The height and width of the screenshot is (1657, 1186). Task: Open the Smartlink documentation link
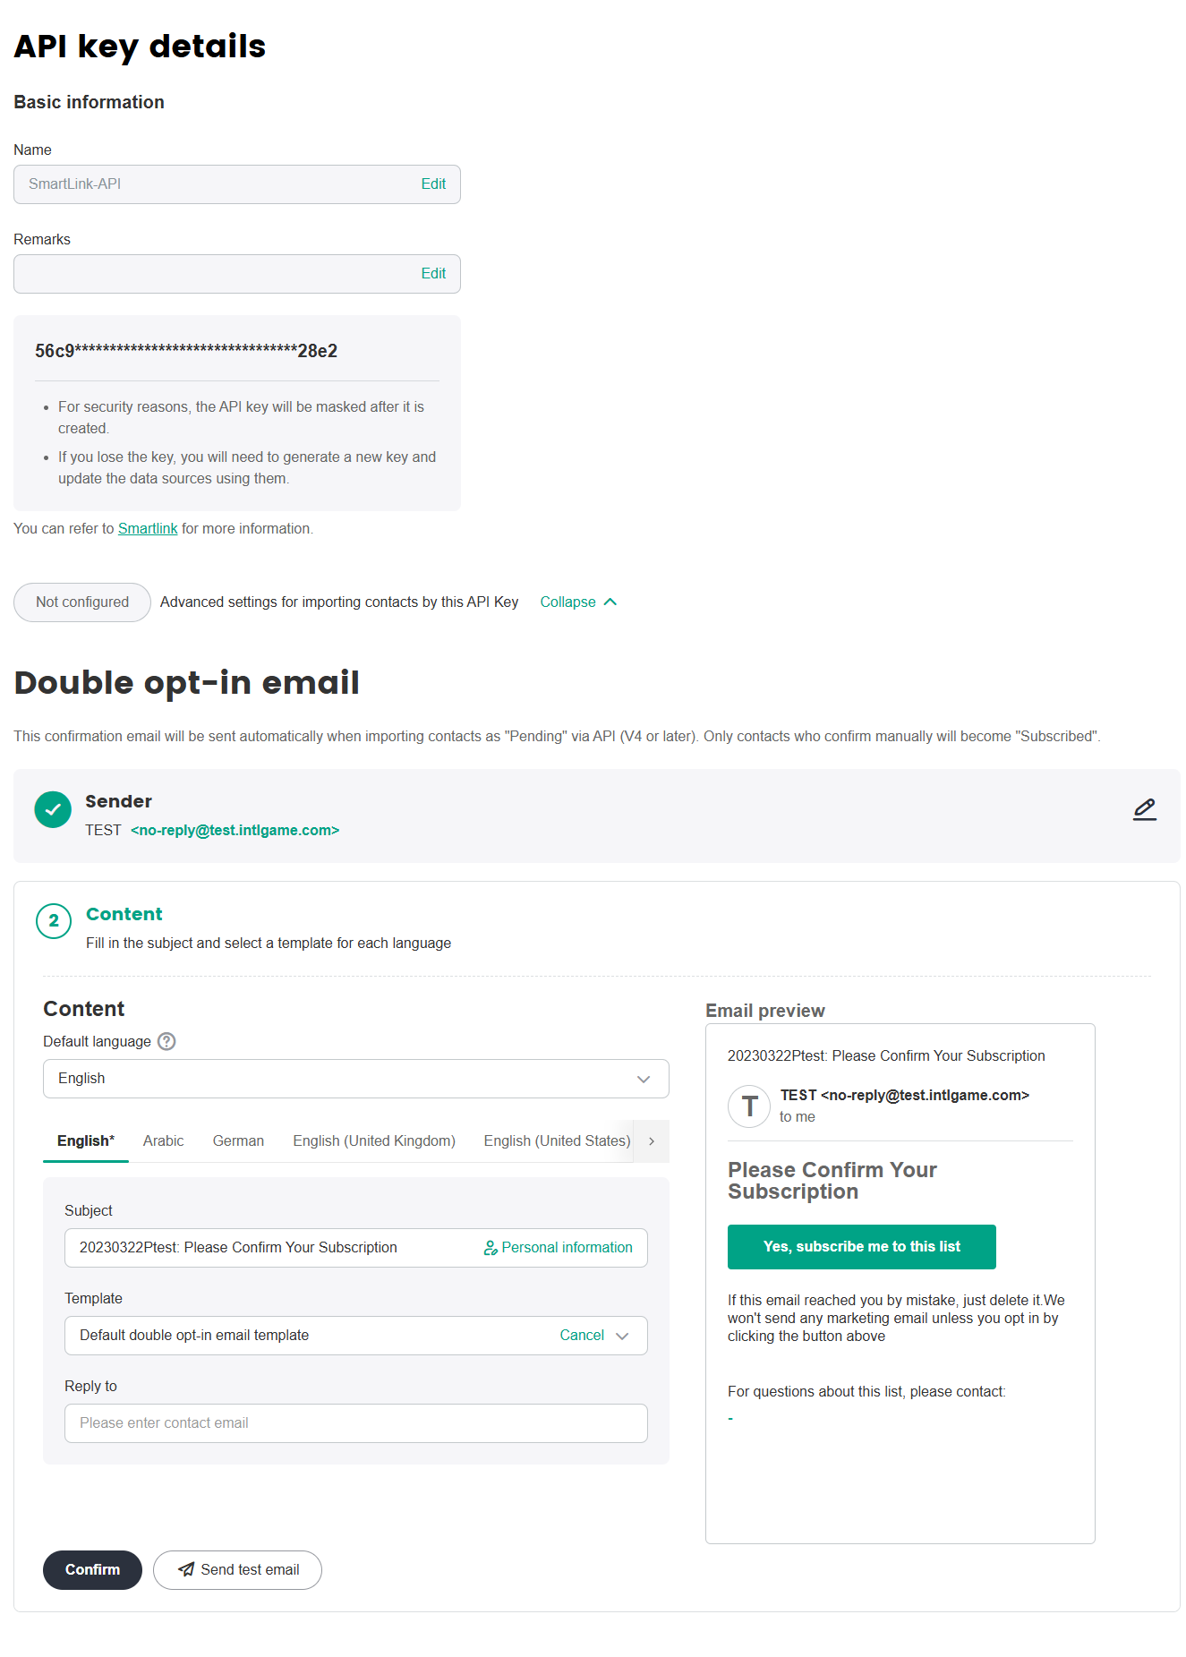tap(148, 529)
